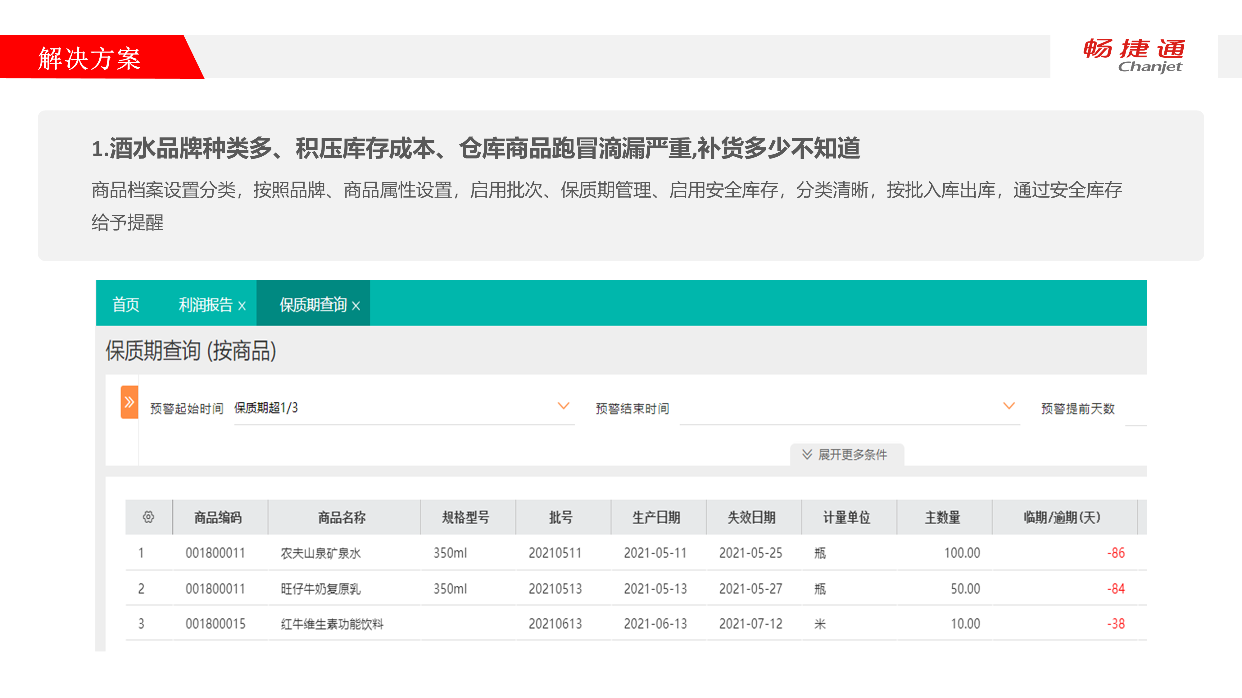Click the table settings gear icon
Image resolution: width=1242 pixels, height=698 pixels.
148,517
